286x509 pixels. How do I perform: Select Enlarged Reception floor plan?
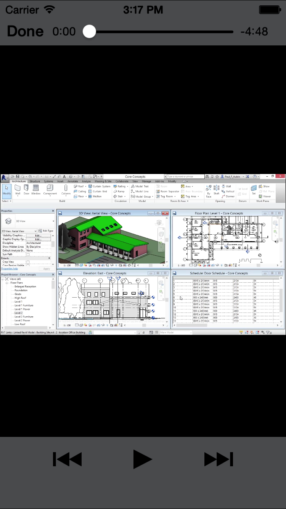tap(25, 287)
